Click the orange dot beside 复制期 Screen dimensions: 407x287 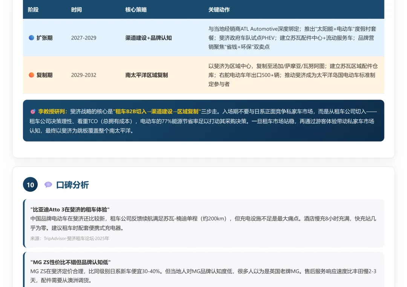(x=31, y=75)
